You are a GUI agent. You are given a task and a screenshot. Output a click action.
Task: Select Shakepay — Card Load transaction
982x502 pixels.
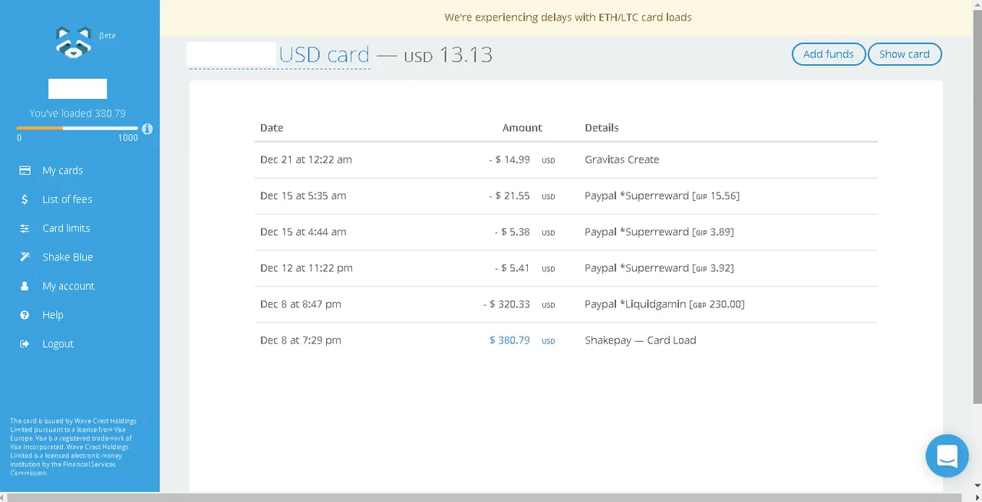tap(641, 340)
